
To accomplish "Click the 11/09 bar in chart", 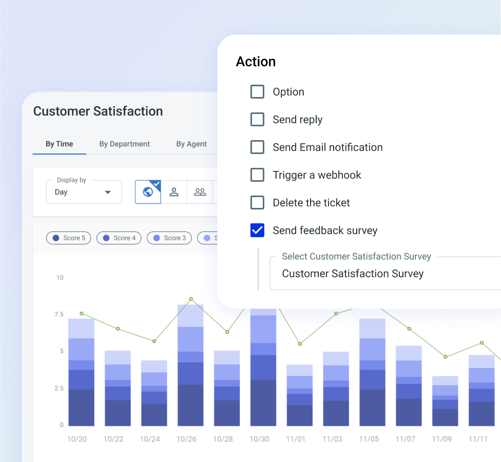I will (445, 401).
